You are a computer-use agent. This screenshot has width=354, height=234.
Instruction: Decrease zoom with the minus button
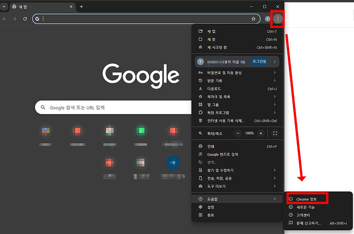click(x=238, y=133)
